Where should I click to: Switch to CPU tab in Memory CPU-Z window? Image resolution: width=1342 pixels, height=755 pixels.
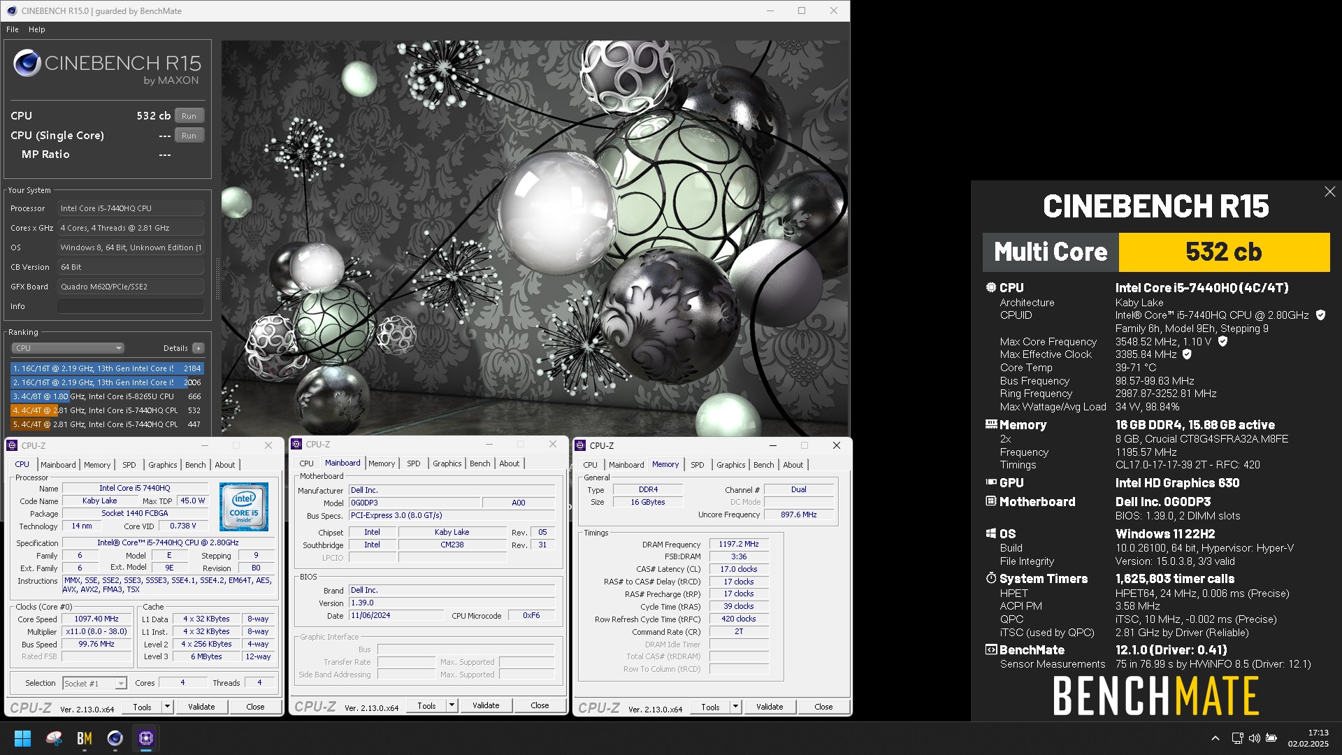tap(591, 465)
